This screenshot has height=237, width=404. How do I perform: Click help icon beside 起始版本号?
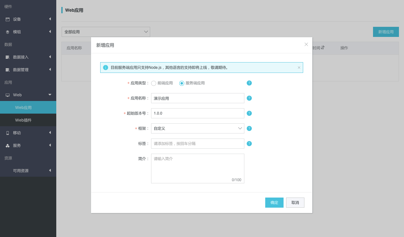click(249, 113)
